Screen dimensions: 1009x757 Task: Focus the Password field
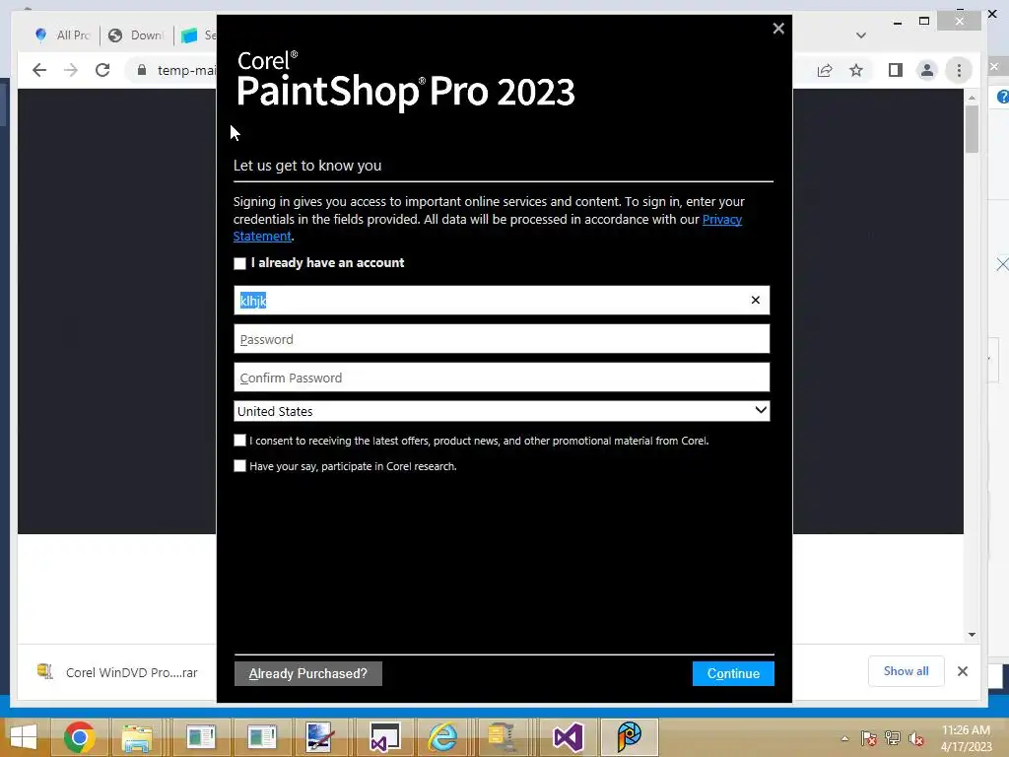tap(502, 339)
